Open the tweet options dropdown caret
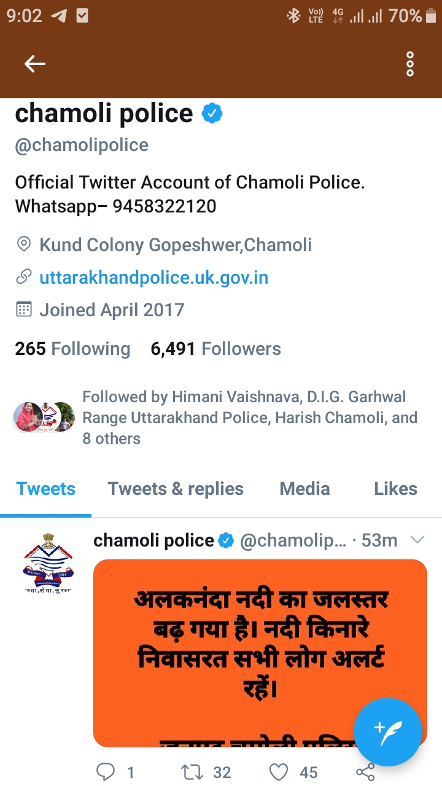This screenshot has height=786, width=442. tap(417, 540)
